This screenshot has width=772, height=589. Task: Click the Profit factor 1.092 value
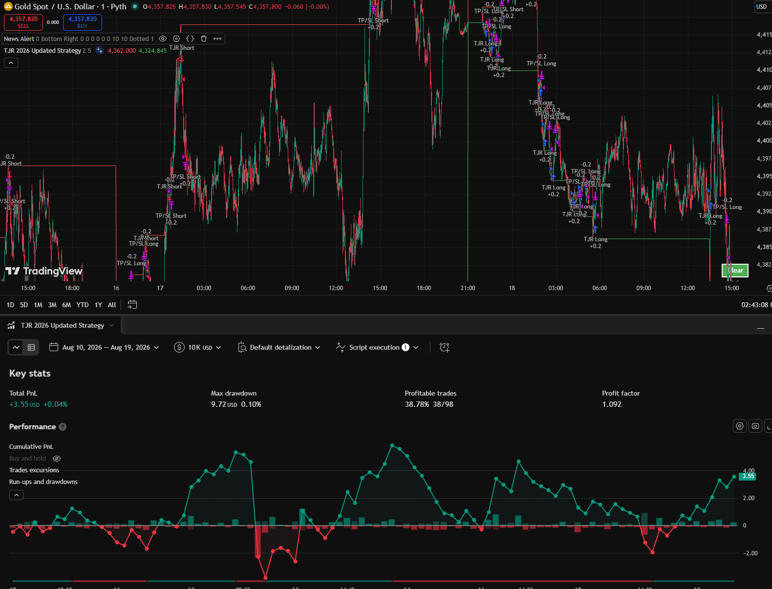[612, 404]
